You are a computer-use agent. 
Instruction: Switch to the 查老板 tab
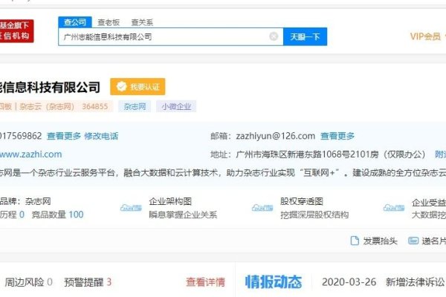tap(109, 22)
